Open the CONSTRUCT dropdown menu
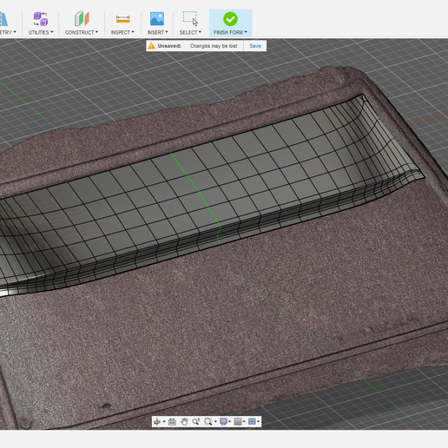The height and width of the screenshot is (448, 448). coord(82,32)
